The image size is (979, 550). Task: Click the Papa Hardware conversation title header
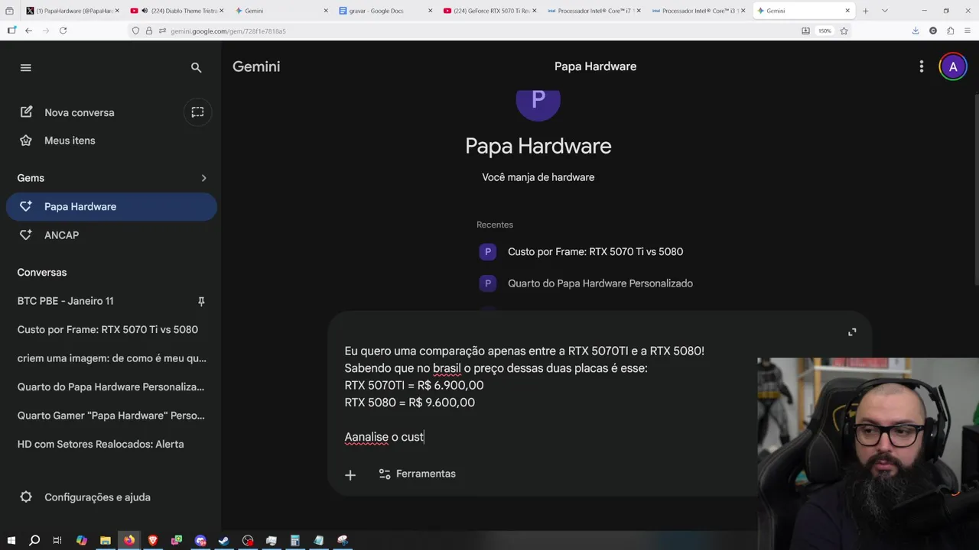click(x=595, y=66)
